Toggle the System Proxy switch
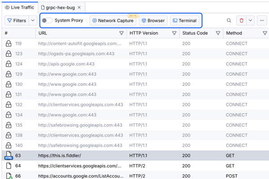The height and width of the screenshot is (179, 269). point(47,21)
